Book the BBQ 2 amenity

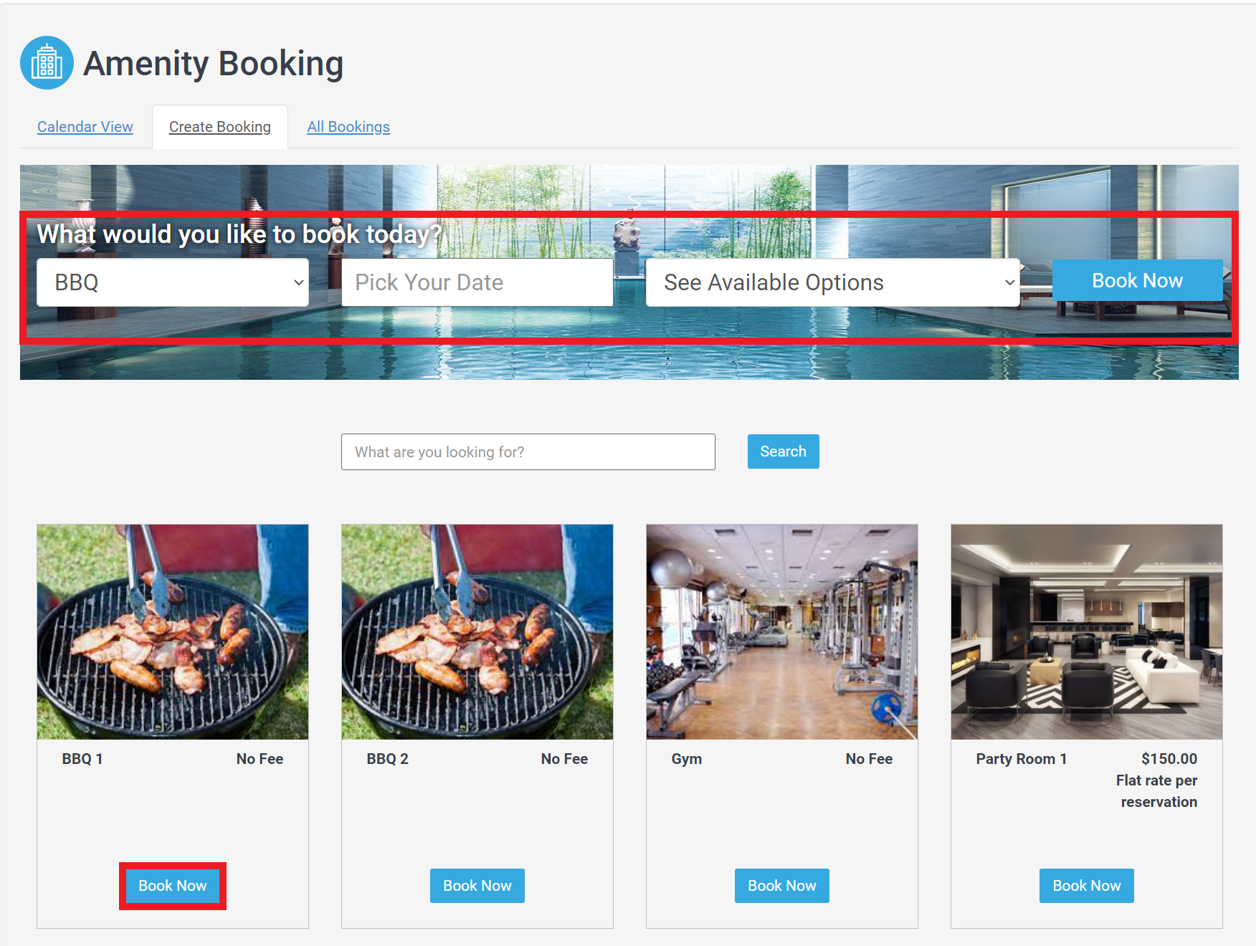coord(477,886)
